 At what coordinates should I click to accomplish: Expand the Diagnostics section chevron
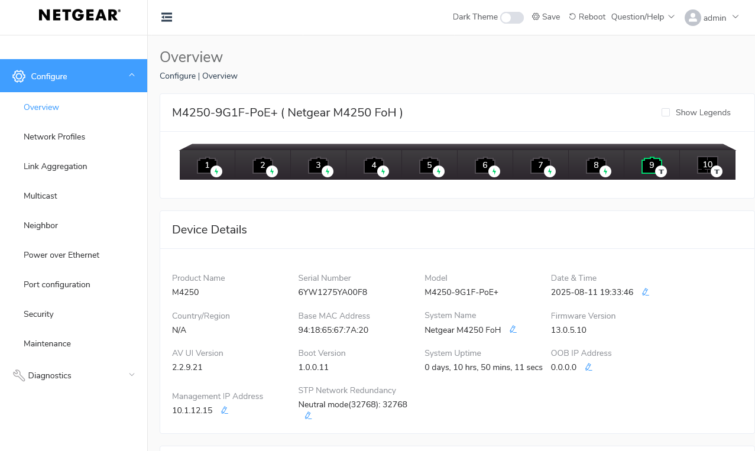pos(132,375)
